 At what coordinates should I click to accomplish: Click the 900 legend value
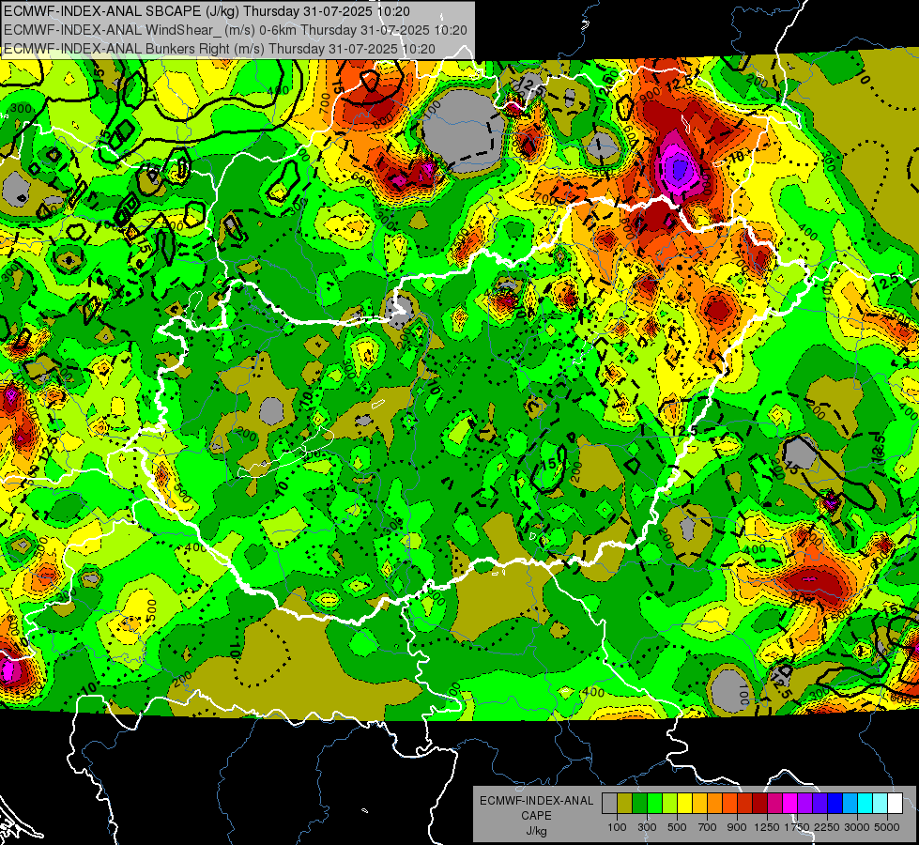pyautogui.click(x=737, y=827)
